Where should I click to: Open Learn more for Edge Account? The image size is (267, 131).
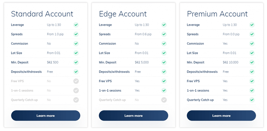(133, 116)
